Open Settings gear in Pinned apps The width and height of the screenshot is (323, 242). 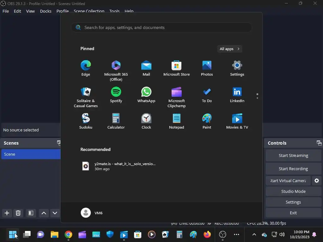[237, 68]
